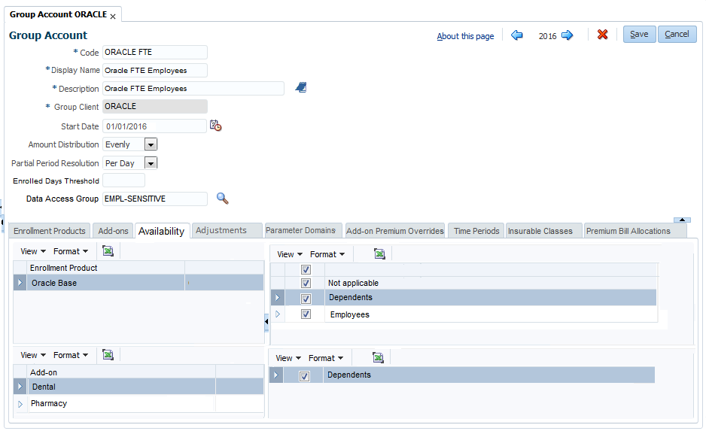This screenshot has height=431, width=706.
Task: Export Enrollment Product table to Excel
Action: tap(108, 250)
